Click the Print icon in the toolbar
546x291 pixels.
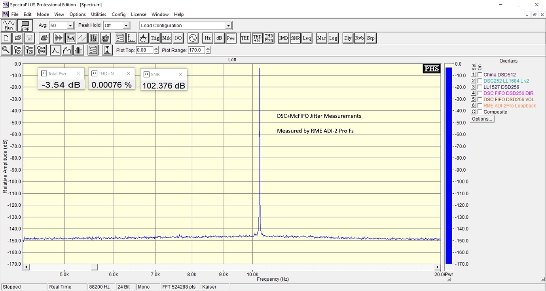(44, 38)
